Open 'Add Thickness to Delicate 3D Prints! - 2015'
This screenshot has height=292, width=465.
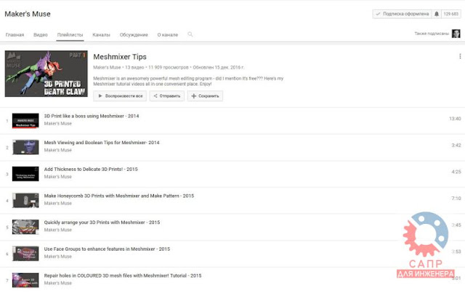91,170
